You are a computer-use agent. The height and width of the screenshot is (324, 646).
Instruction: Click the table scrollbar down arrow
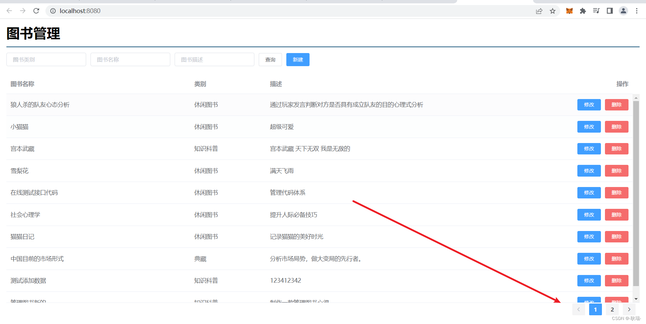(x=636, y=299)
